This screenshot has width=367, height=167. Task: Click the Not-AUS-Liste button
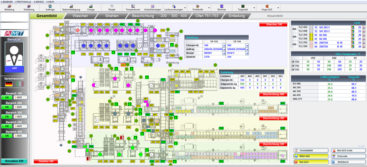(x=348, y=151)
